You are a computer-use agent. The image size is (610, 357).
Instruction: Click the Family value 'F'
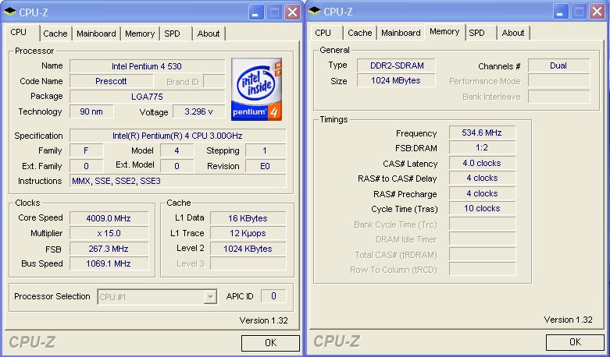[87, 151]
